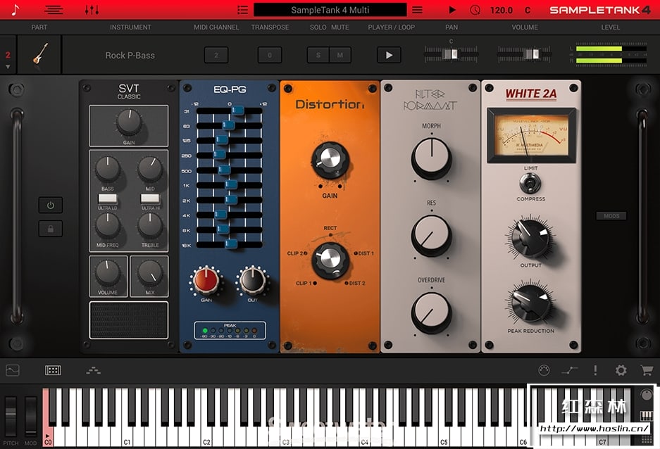Click the panic exclamation mark icon
Screen dimensions: 660x449
595,370
